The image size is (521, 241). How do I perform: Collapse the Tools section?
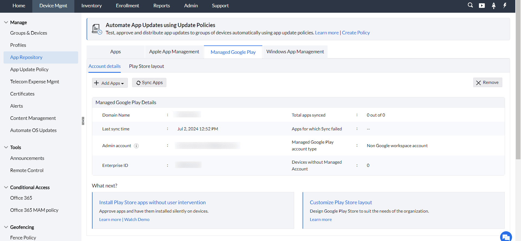pyautogui.click(x=6, y=147)
